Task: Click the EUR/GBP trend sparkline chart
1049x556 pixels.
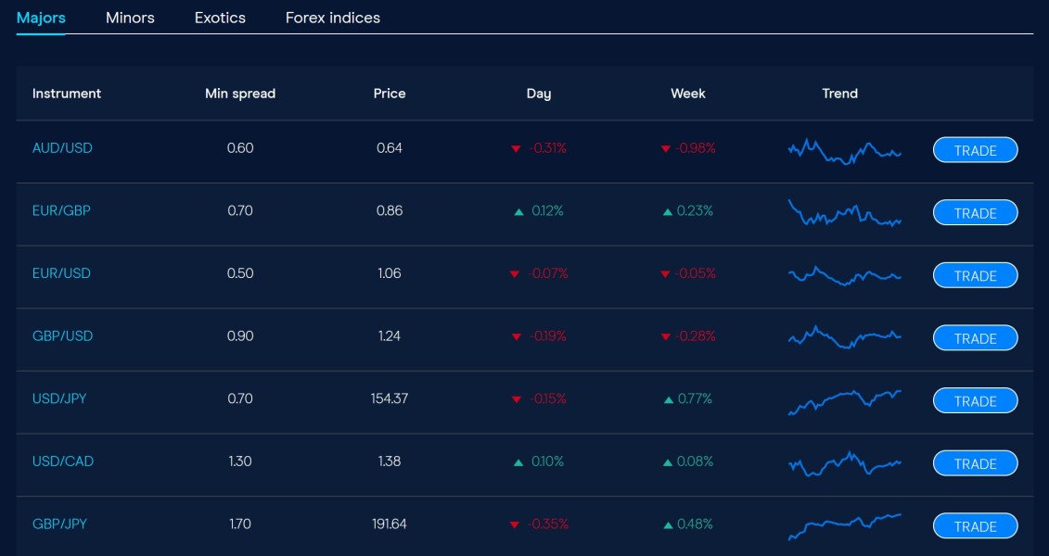Action: pyautogui.click(x=844, y=213)
